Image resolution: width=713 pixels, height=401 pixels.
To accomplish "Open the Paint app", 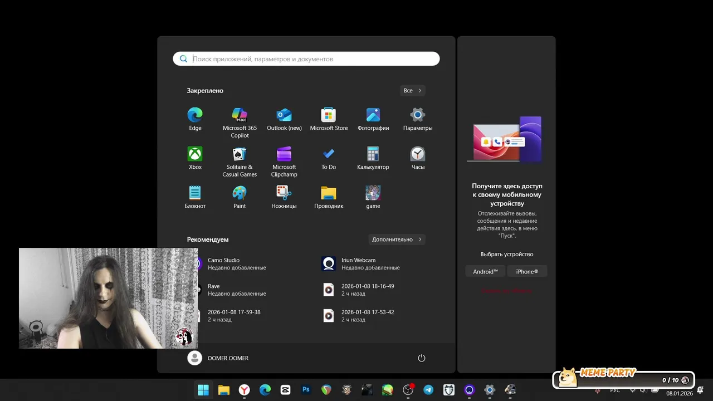I will 240,198.
